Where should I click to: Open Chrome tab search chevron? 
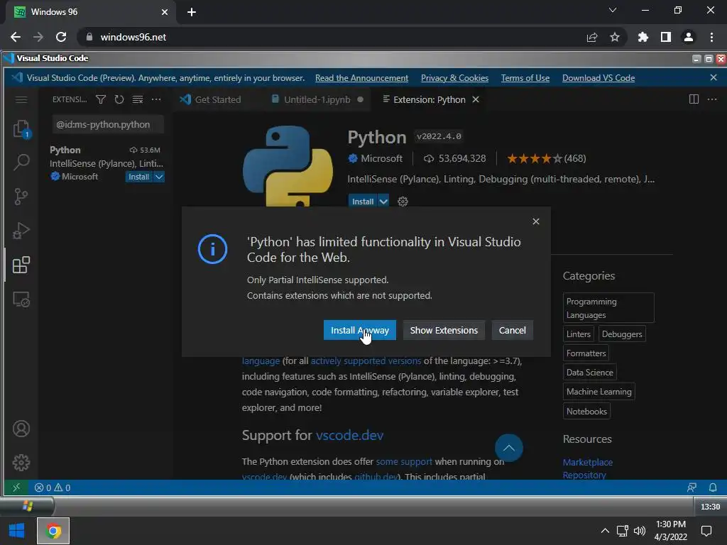click(613, 10)
